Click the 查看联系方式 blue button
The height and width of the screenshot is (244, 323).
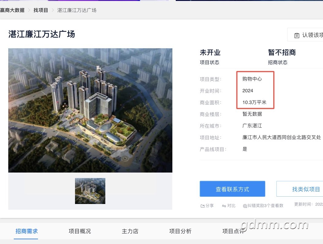tap(232, 189)
